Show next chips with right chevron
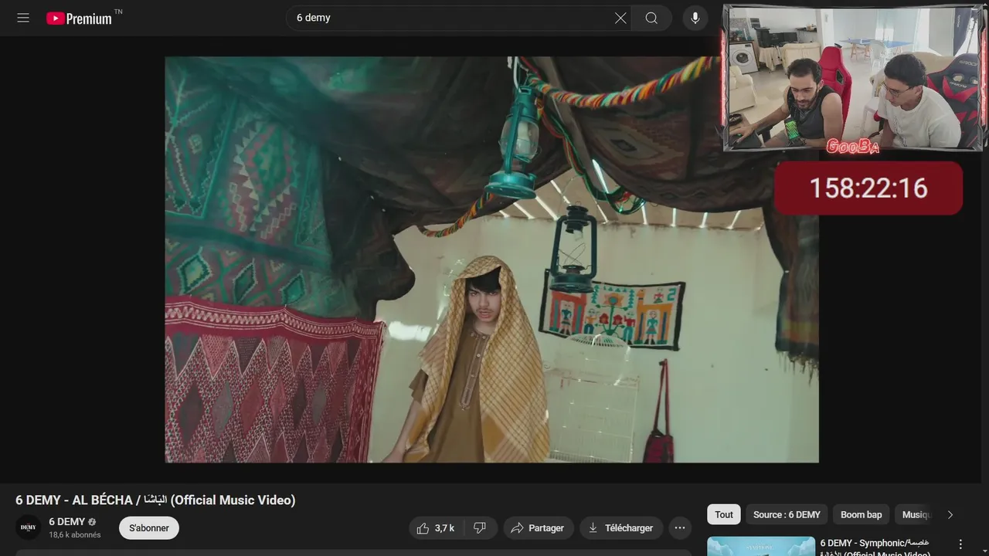Image resolution: width=989 pixels, height=556 pixels. point(950,514)
